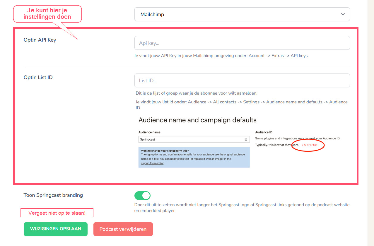Click the branding description text 'Door dit uit te zetten'
The width and height of the screenshot is (374, 246).
(x=242, y=208)
